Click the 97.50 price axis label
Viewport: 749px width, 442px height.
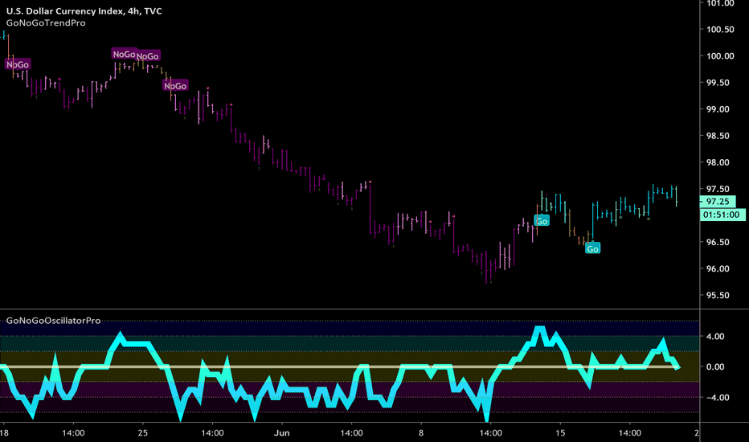(x=718, y=189)
